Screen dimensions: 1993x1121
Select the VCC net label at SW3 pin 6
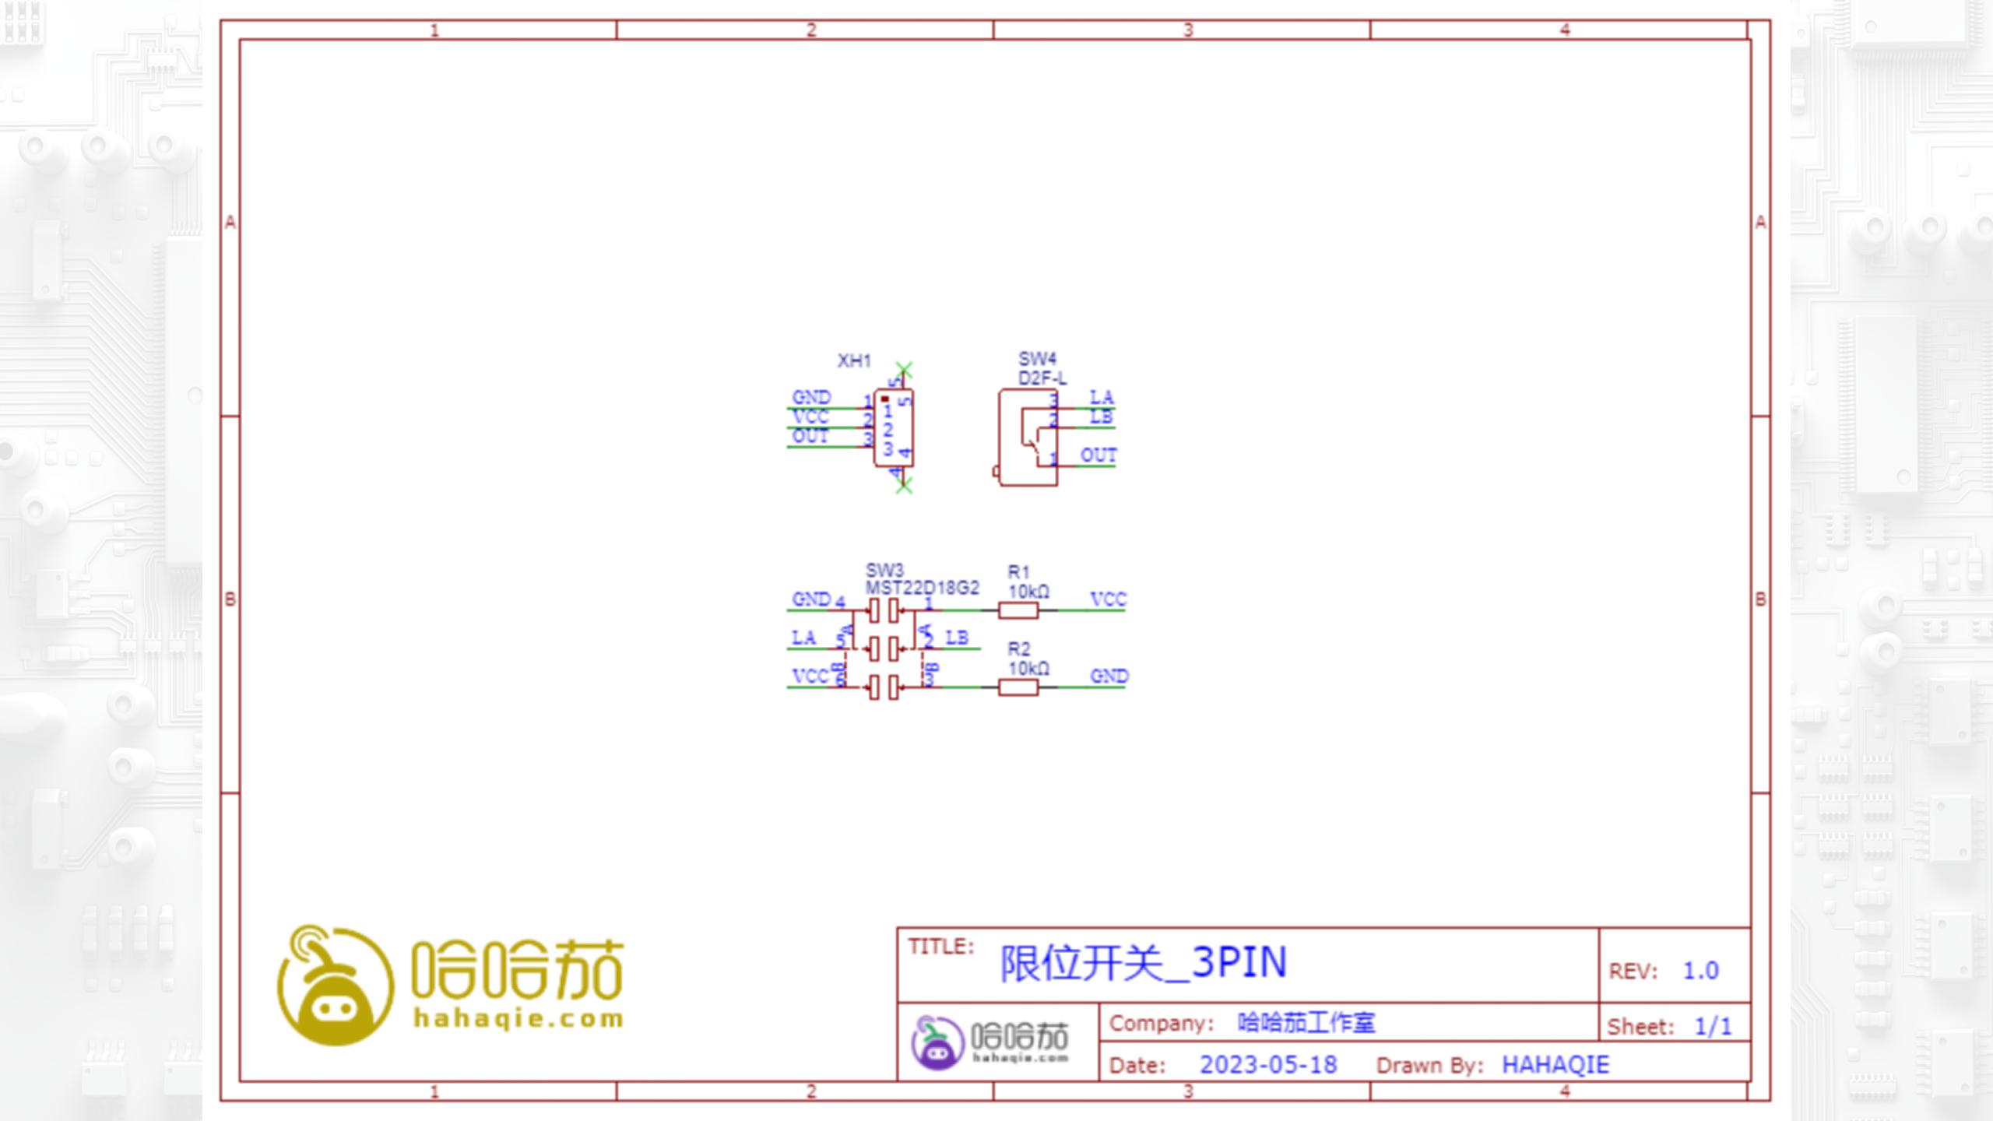(810, 676)
